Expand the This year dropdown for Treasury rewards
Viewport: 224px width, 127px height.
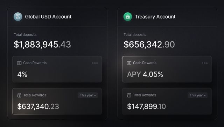197,95
